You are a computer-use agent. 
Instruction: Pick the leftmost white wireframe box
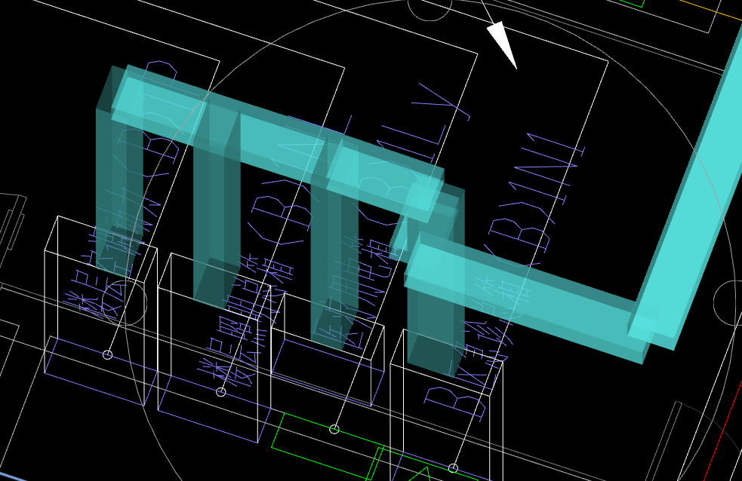pos(101,311)
